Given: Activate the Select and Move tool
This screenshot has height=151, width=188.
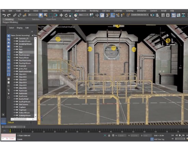Looking at the screenshot, I should pyautogui.click(x=61, y=15).
